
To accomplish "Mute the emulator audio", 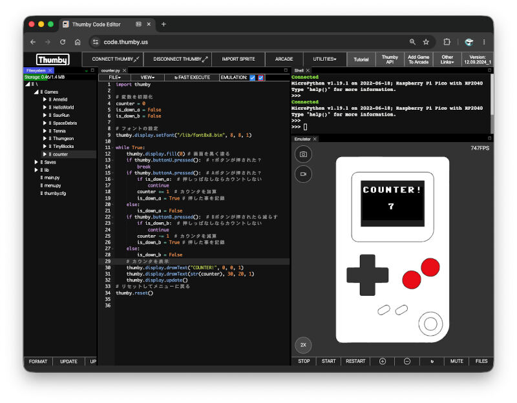I will tap(457, 361).
